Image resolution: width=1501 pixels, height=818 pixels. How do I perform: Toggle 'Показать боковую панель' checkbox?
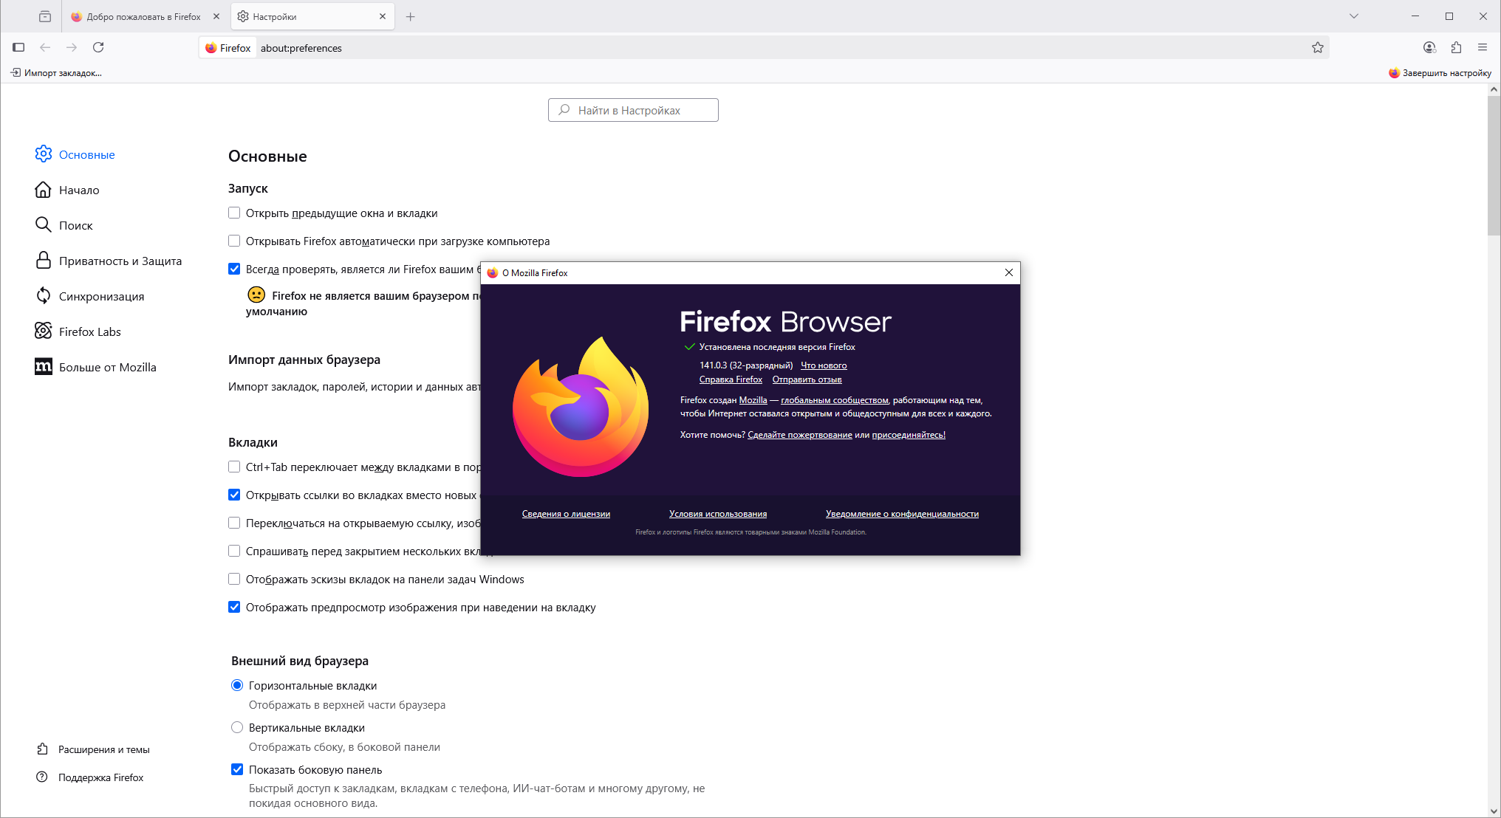(237, 769)
